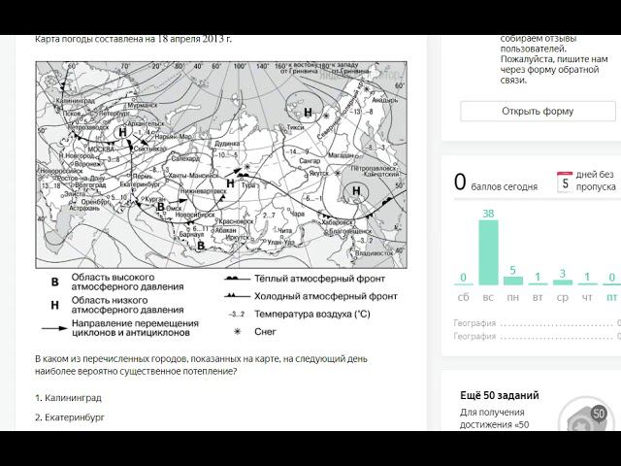
Task: Click the 'Открыть форму' button
Action: [x=538, y=111]
